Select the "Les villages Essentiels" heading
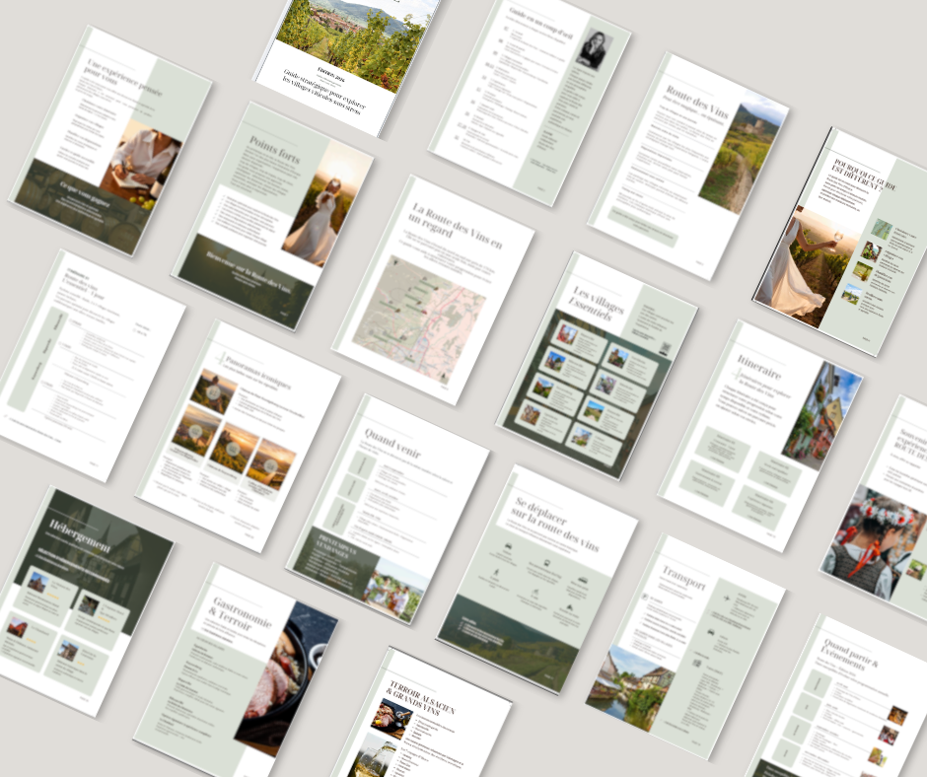Image resolution: width=927 pixels, height=777 pixels. coord(597,304)
